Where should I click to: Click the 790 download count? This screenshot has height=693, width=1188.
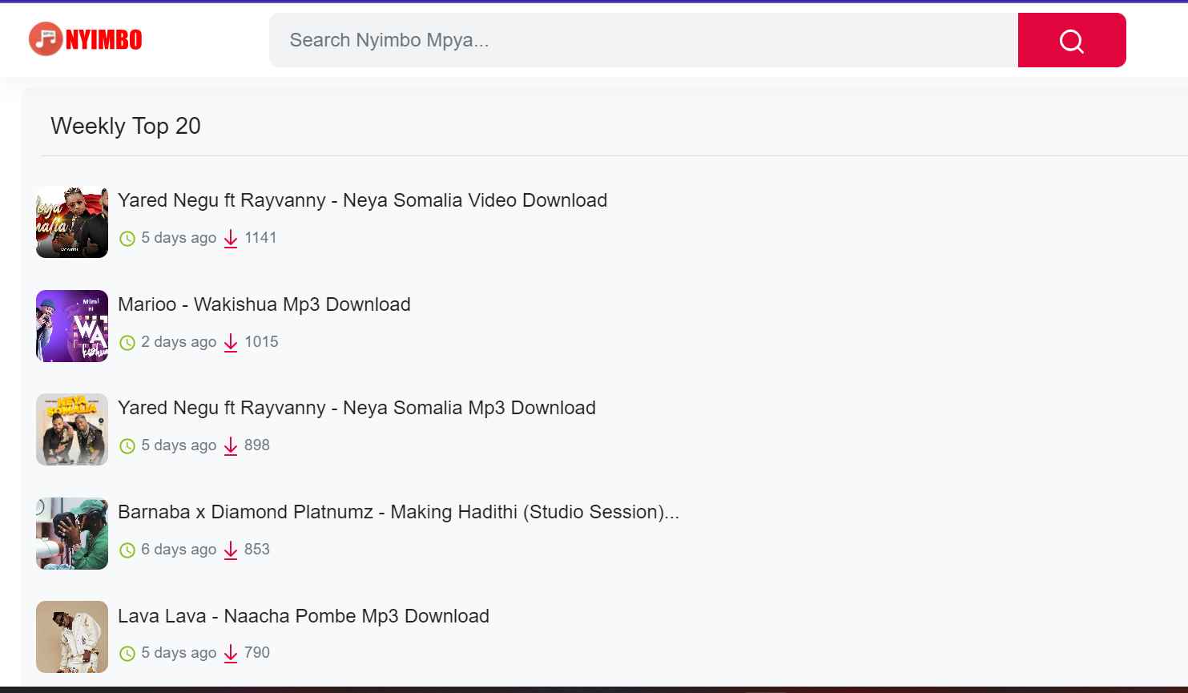[257, 653]
